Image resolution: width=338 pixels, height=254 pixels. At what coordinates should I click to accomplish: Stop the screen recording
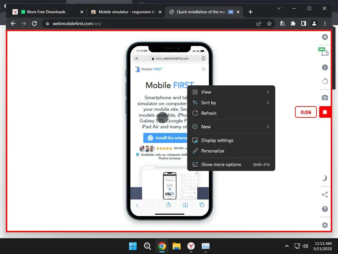point(325,112)
